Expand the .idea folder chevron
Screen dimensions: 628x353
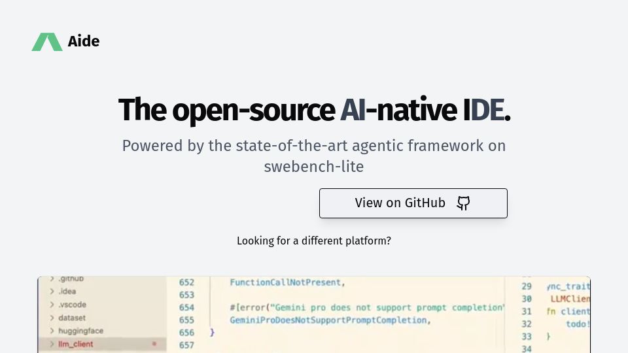[52, 292]
